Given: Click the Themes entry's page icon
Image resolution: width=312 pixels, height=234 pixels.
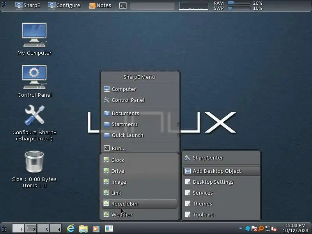Looking at the screenshot, I should tap(188, 204).
